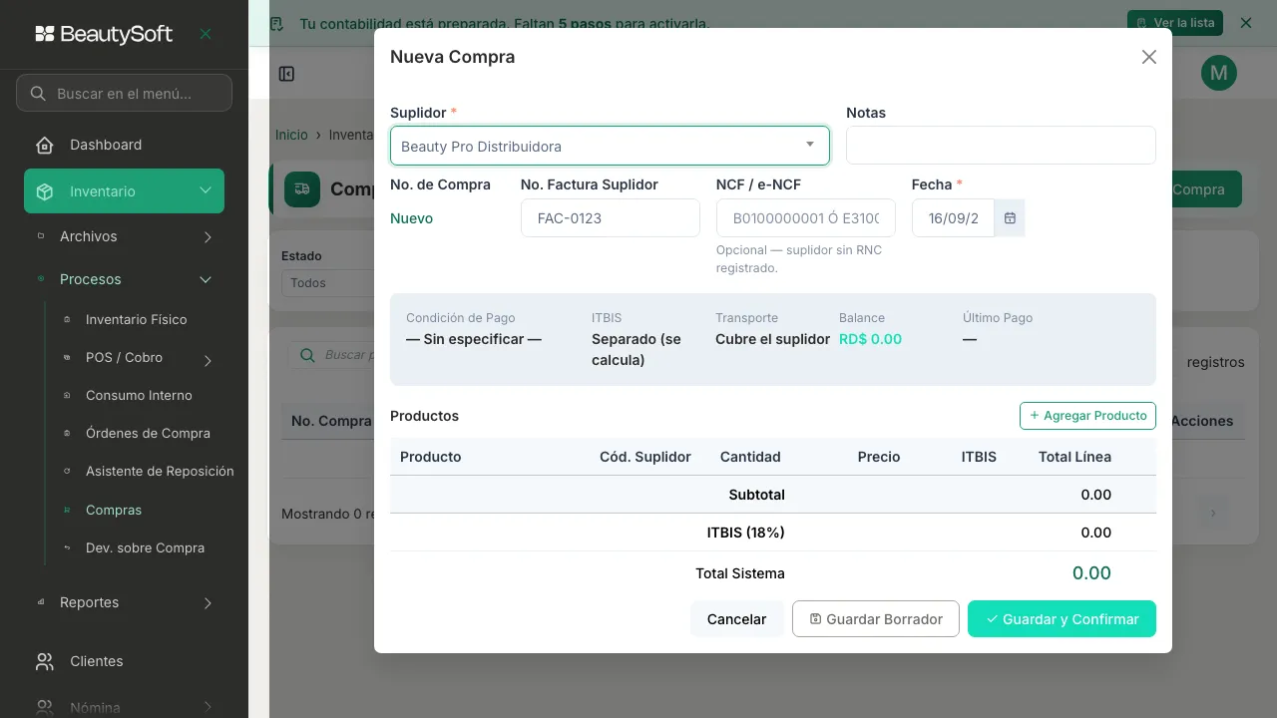Click the Fecha date input
The height and width of the screenshot is (718, 1277).
(954, 218)
